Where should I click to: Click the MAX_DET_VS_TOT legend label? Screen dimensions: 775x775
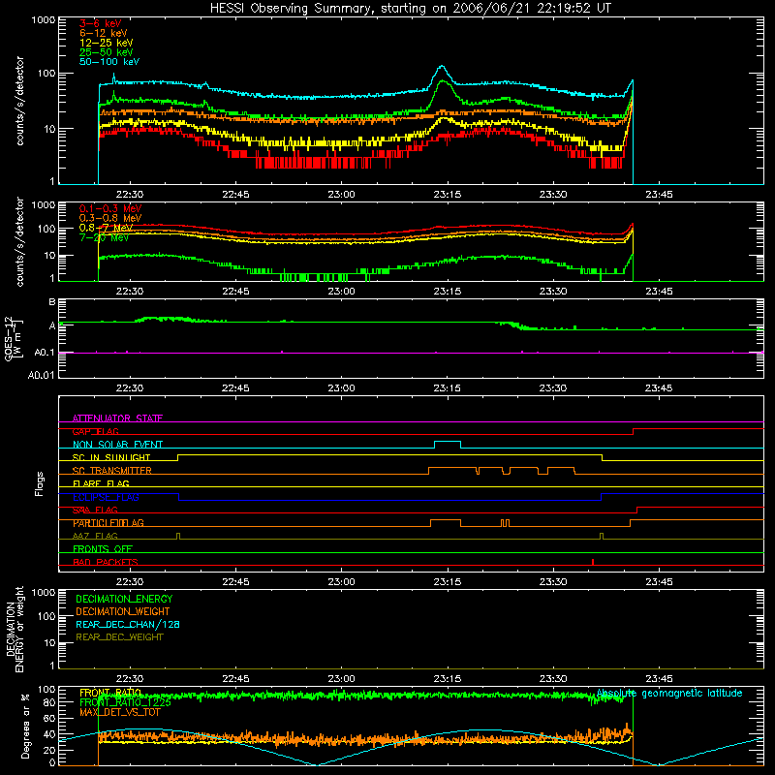click(119, 712)
